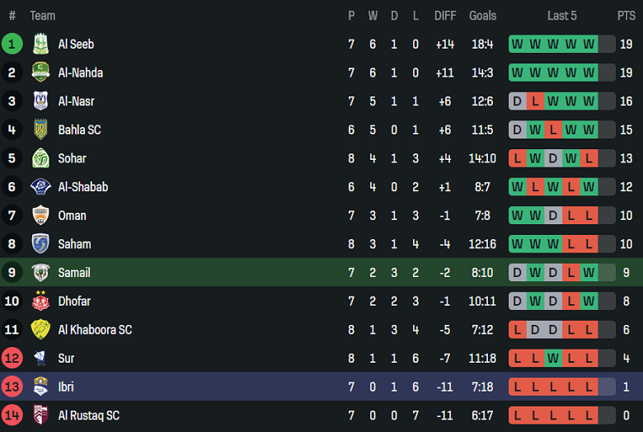This screenshot has height=432, width=643.
Task: Open the Ibri team link
Action: pos(66,387)
